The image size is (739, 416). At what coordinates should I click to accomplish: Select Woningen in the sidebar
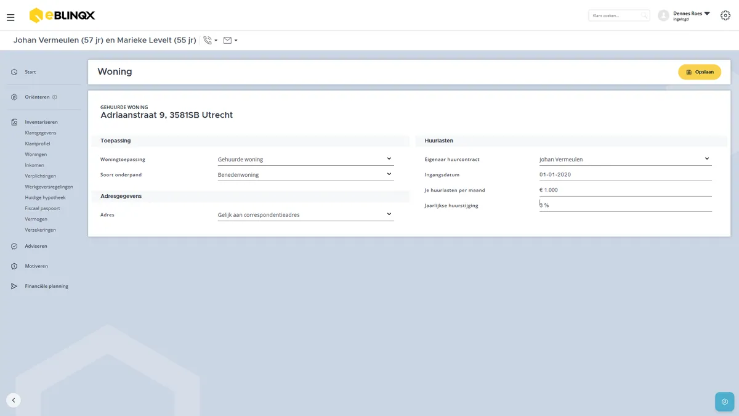coord(36,154)
